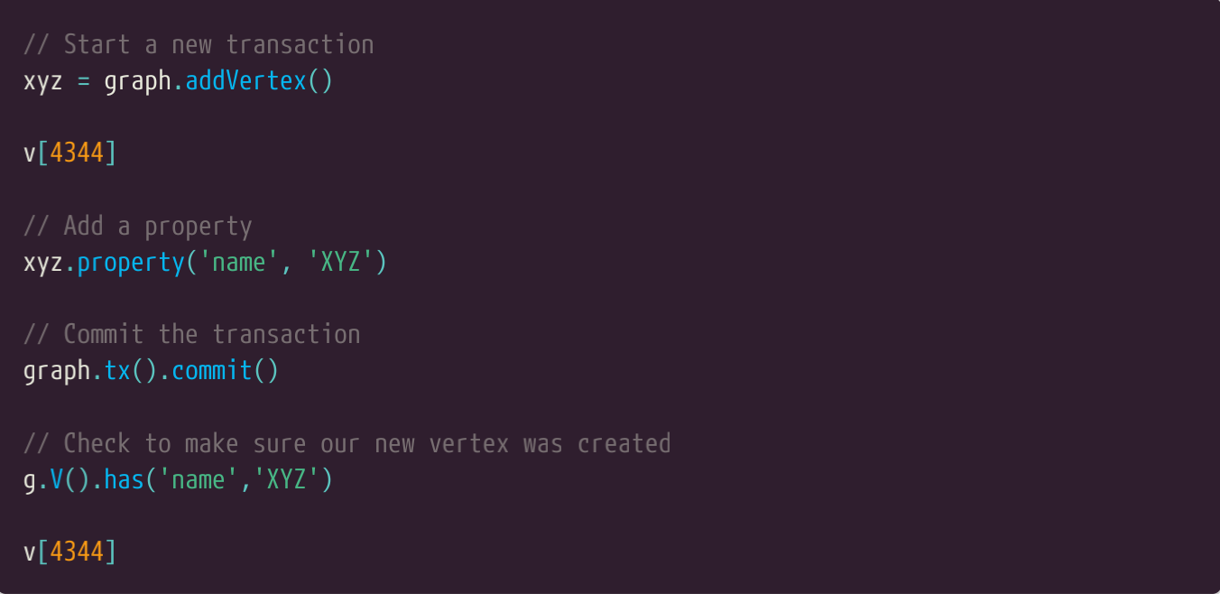Image resolution: width=1220 pixels, height=594 pixels.
Task: Click the addVertex method call
Action: click(x=245, y=81)
